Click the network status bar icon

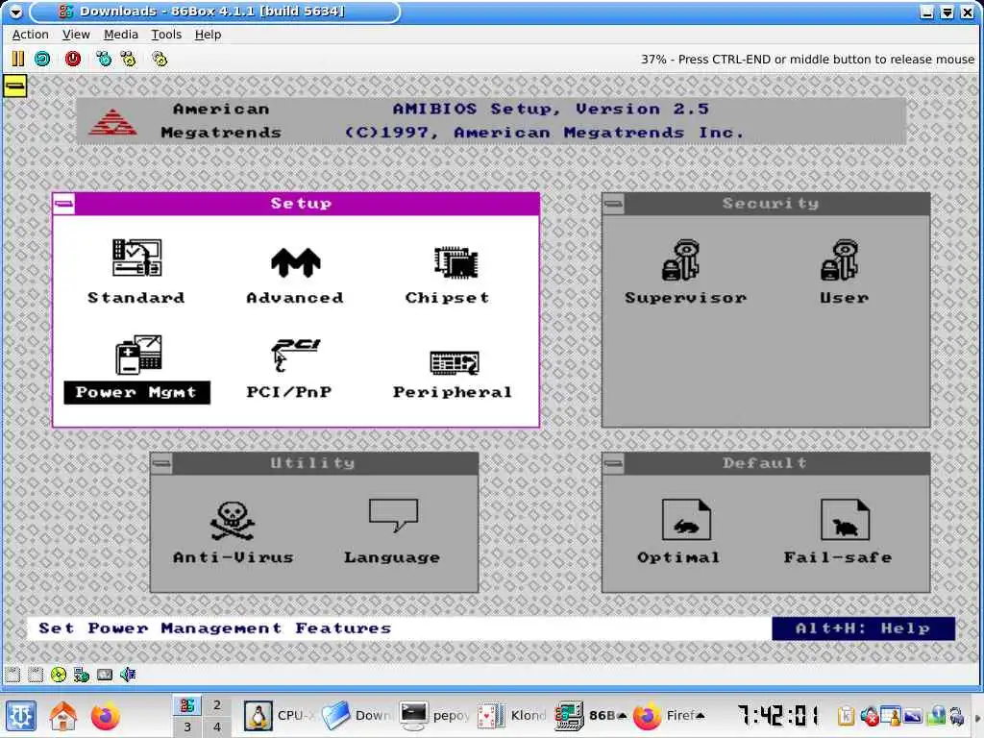tap(82, 675)
